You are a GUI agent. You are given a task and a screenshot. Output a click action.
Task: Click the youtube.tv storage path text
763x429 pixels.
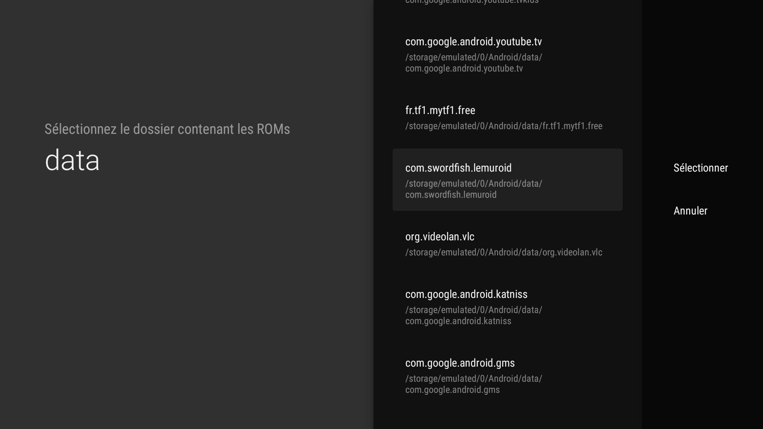point(474,63)
